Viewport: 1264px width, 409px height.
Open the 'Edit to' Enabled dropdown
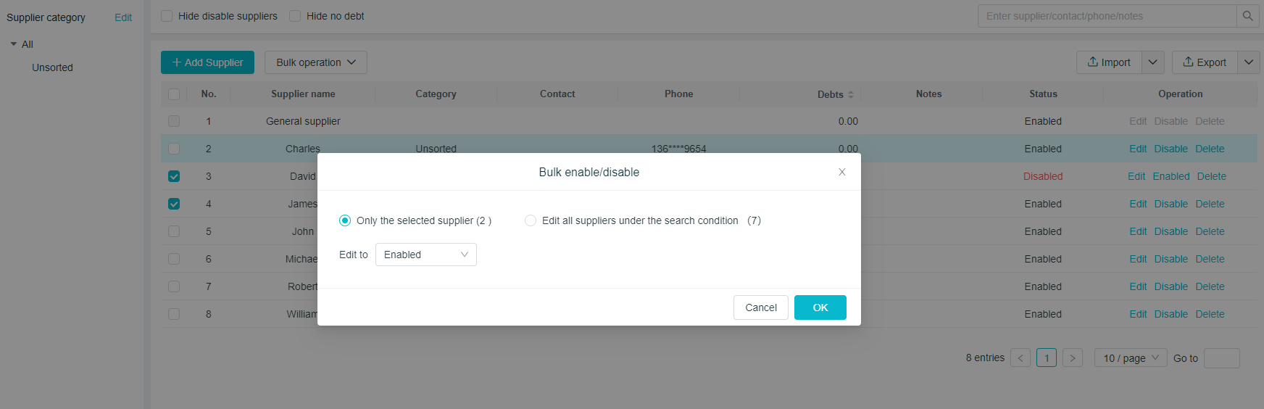pos(425,255)
